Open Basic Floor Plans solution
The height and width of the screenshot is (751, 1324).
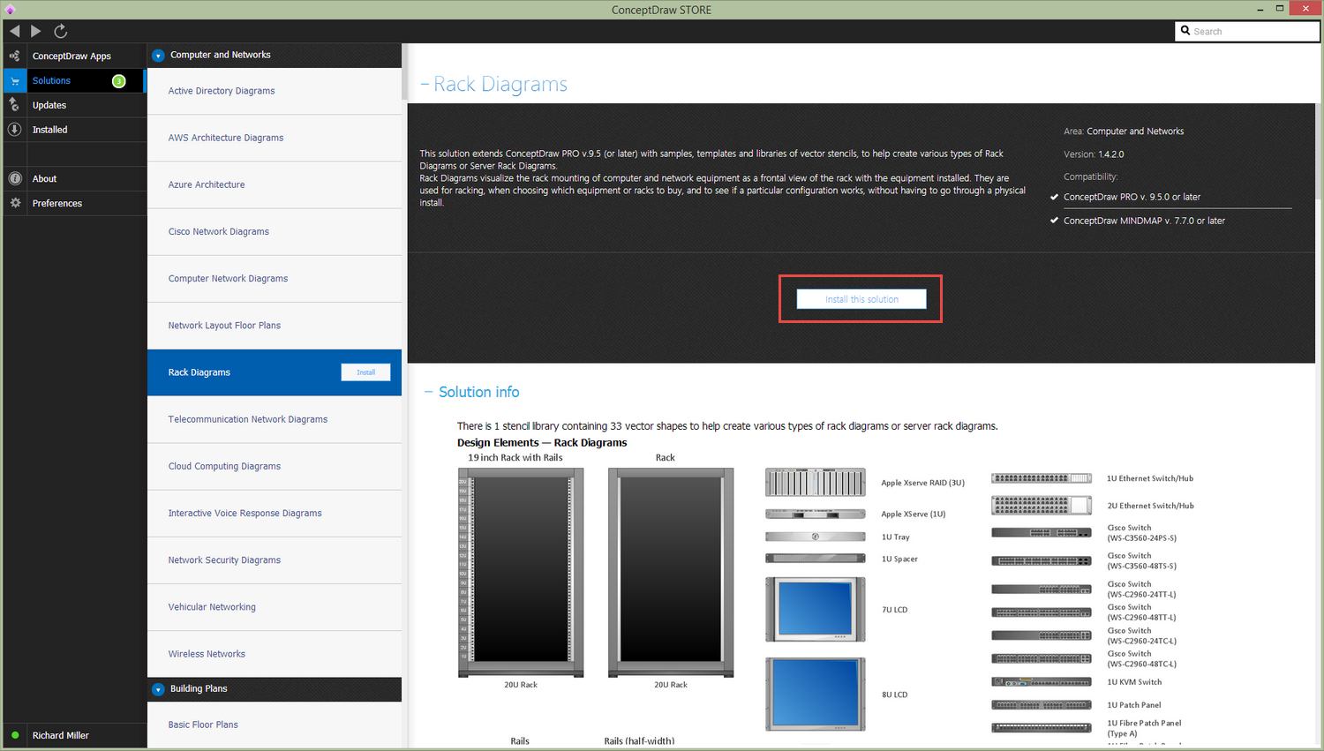point(275,725)
